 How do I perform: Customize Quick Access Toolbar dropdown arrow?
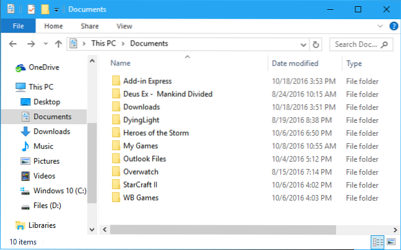(x=56, y=9)
